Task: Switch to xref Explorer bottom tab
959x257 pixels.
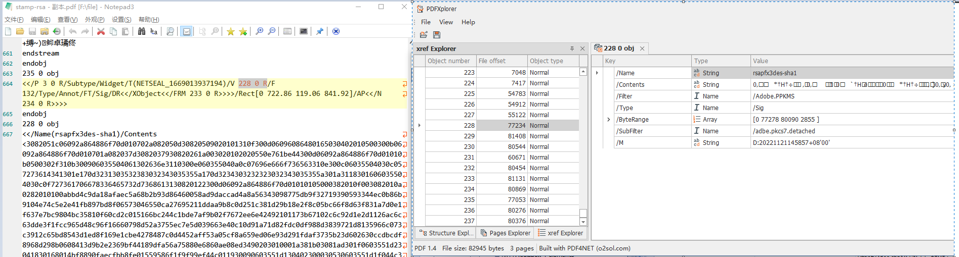Action: [x=561, y=233]
